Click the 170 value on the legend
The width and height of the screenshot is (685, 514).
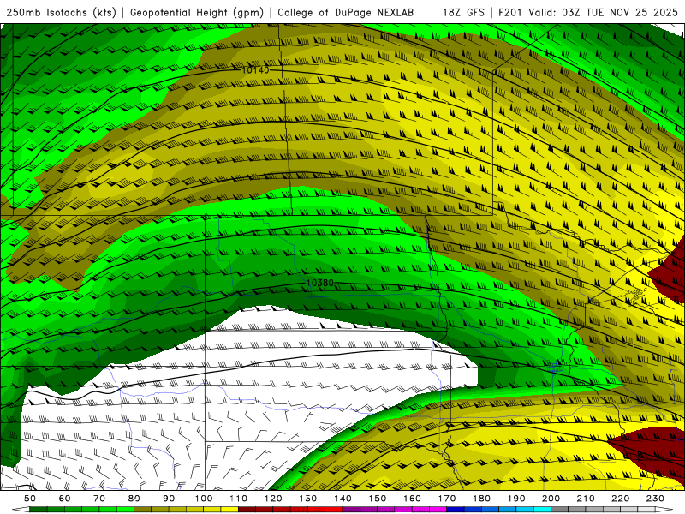coord(447,499)
